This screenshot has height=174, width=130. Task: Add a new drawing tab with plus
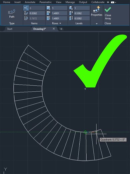coord(61,29)
